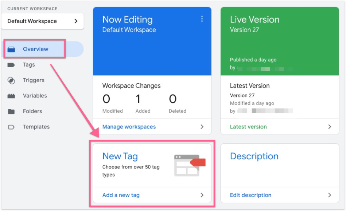This screenshot has width=346, height=211.
Task: Open the Edit description link
Action: (250, 195)
